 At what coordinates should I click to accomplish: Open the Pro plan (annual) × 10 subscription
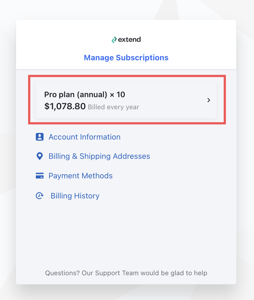[x=126, y=100]
